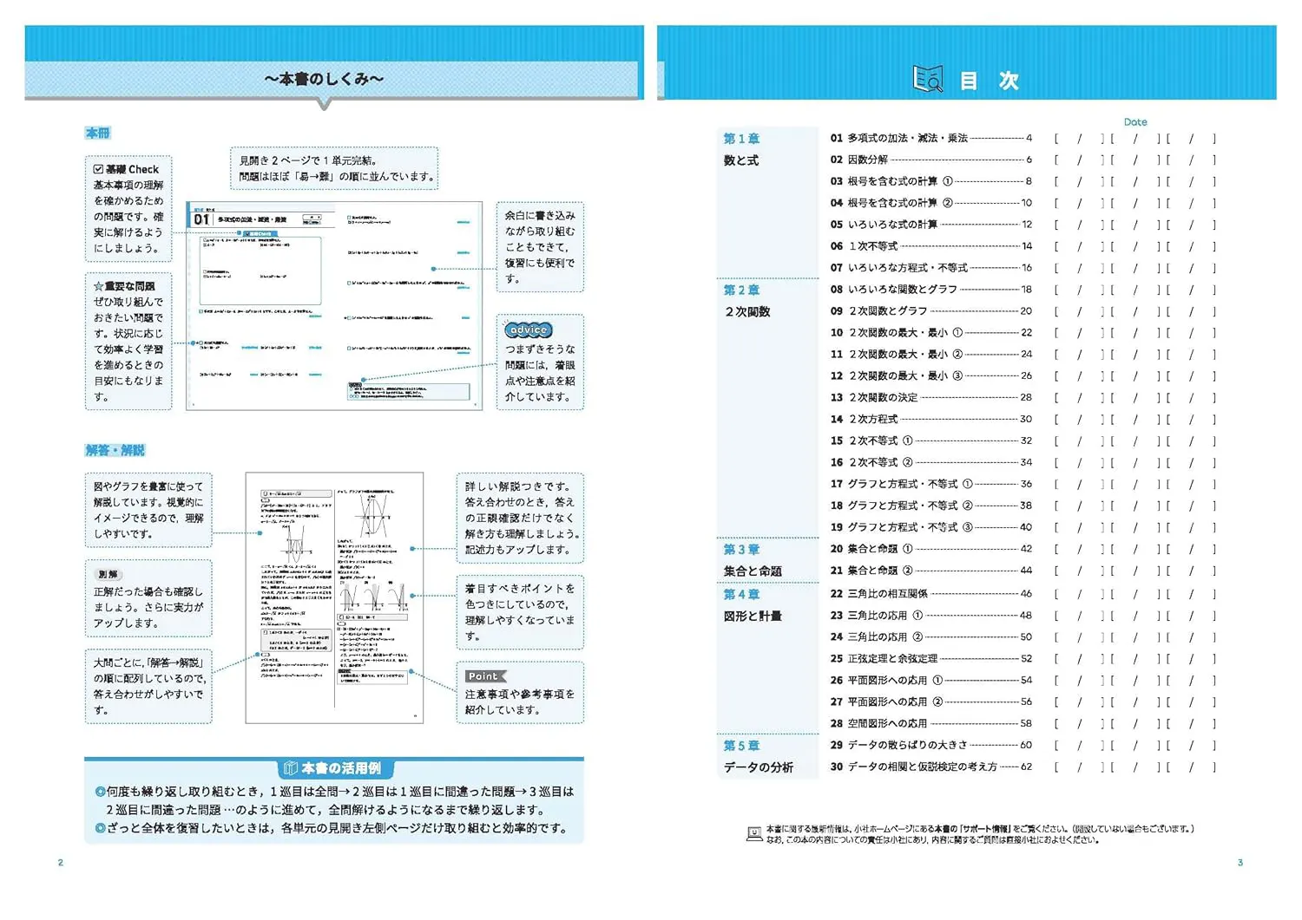Click the 大問ごとに「解答→解説」 callout
The width and height of the screenshot is (1302, 920).
point(148,686)
